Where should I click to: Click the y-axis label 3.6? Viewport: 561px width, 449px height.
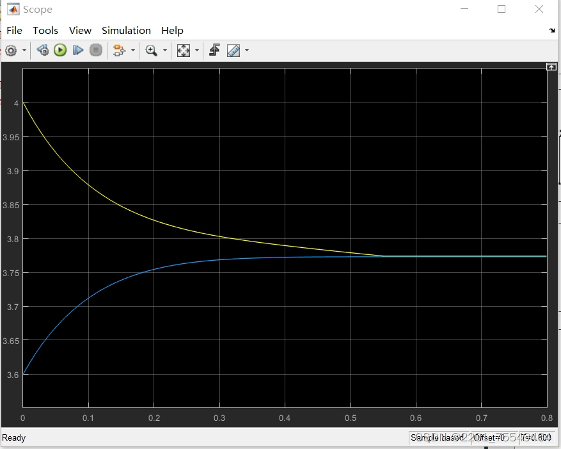pyautogui.click(x=13, y=375)
